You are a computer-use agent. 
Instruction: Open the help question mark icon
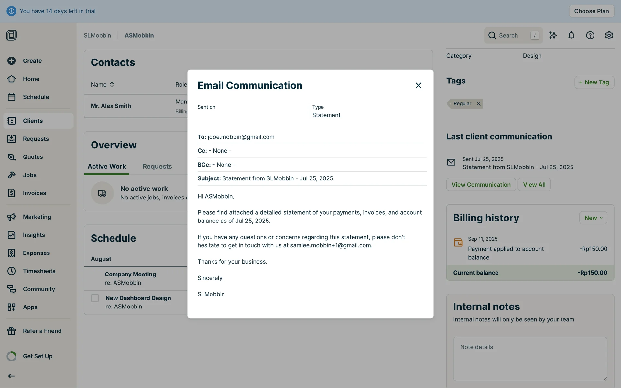(590, 35)
